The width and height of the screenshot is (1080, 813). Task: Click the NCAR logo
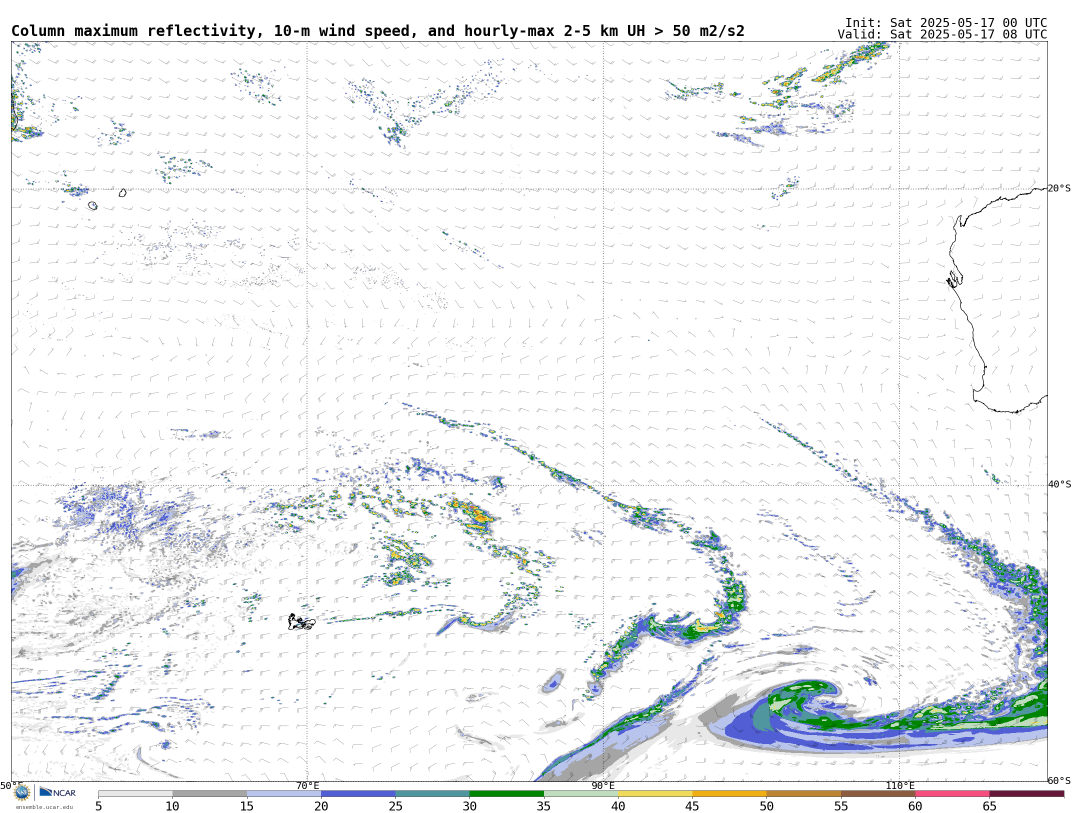pyautogui.click(x=57, y=792)
